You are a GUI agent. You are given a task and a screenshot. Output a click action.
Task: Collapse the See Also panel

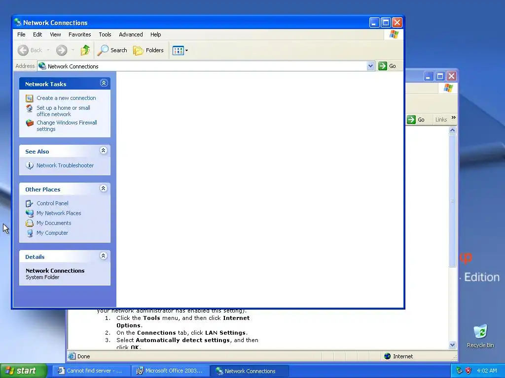pyautogui.click(x=104, y=151)
